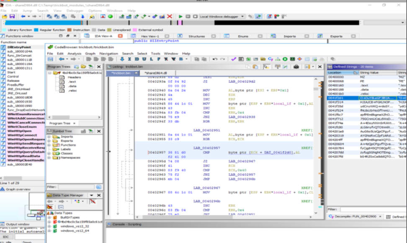The height and width of the screenshot is (243, 407).
Task: Expand the Imports node in Symbol Tree
Action: pyautogui.click(x=49, y=137)
